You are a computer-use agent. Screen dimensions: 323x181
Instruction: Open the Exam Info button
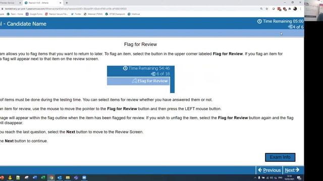tap(280, 157)
